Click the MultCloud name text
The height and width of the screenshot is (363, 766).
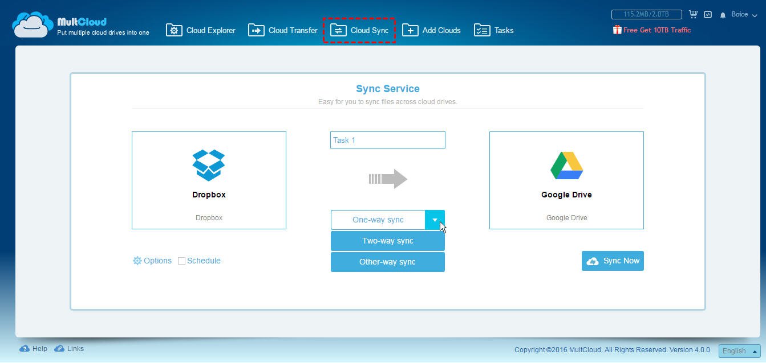(x=82, y=22)
